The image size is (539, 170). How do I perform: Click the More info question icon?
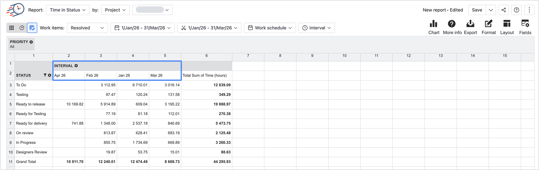(x=452, y=24)
